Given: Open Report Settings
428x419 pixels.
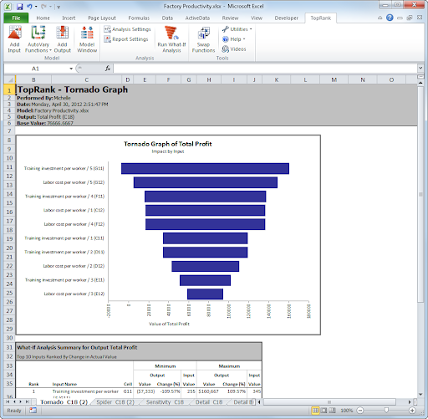Looking at the screenshot, I should [x=126, y=39].
